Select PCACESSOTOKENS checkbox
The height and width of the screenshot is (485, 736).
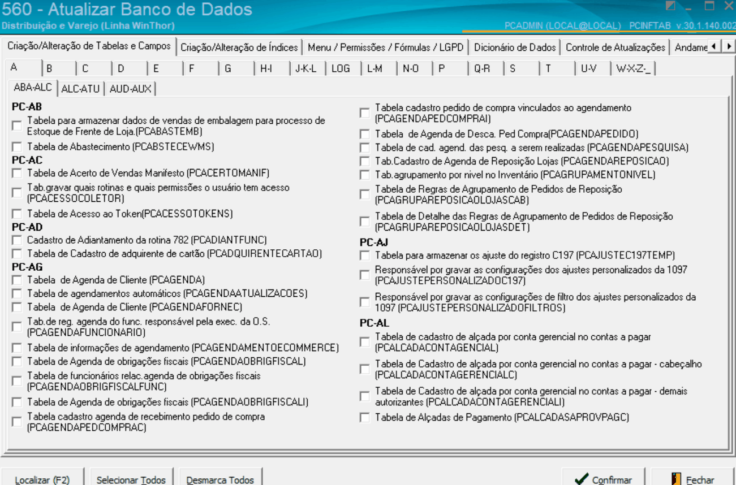pos(17,214)
